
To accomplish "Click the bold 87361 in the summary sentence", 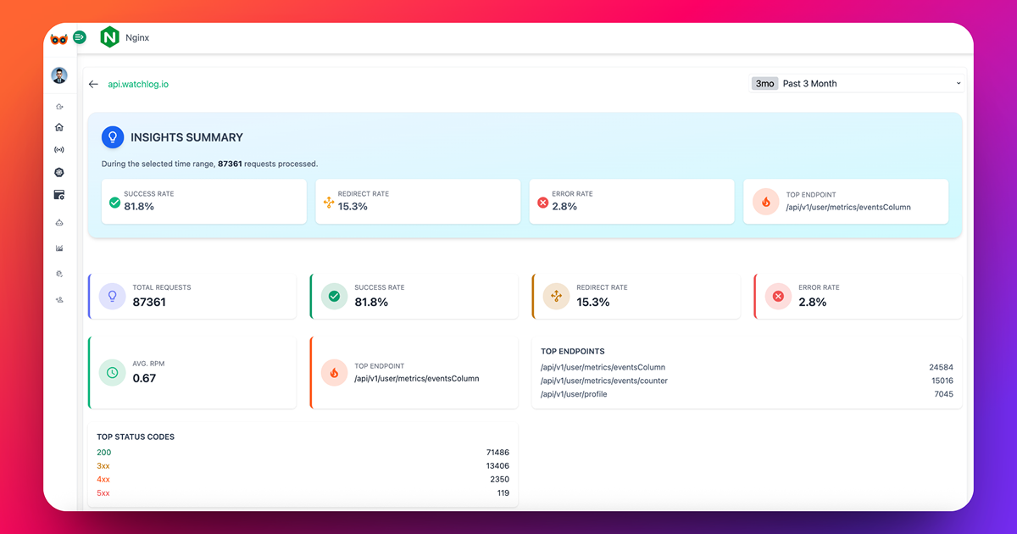I will tap(230, 164).
